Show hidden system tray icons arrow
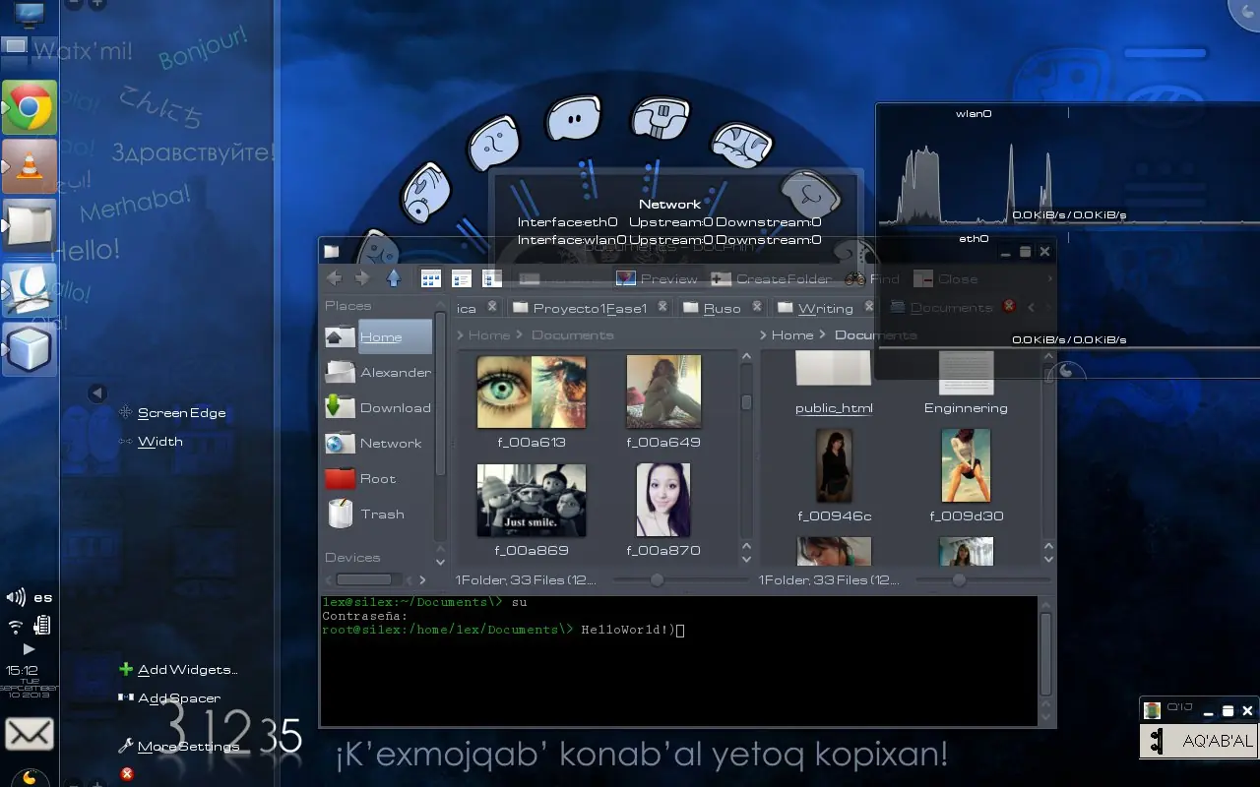Viewport: 1260px width, 787px height. click(29, 649)
